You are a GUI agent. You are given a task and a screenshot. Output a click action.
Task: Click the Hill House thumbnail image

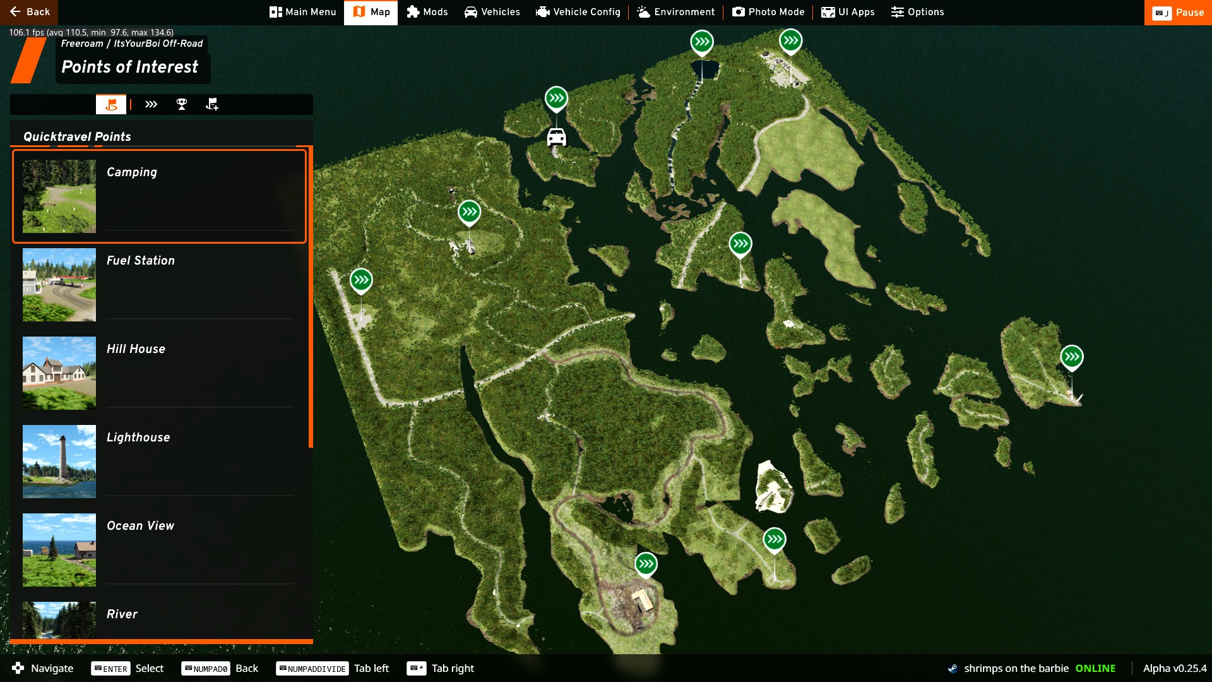59,373
